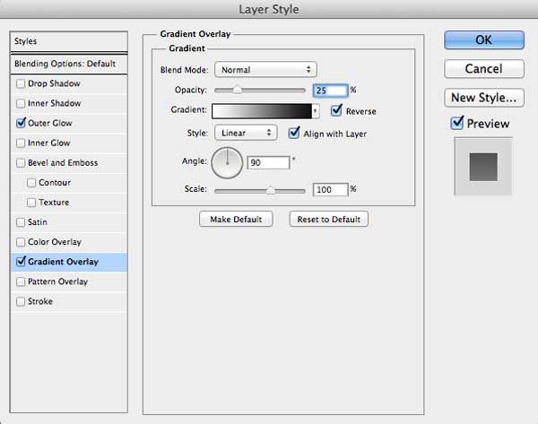Uncheck the Outer Glow checkbox
The height and width of the screenshot is (424, 538).
point(21,123)
